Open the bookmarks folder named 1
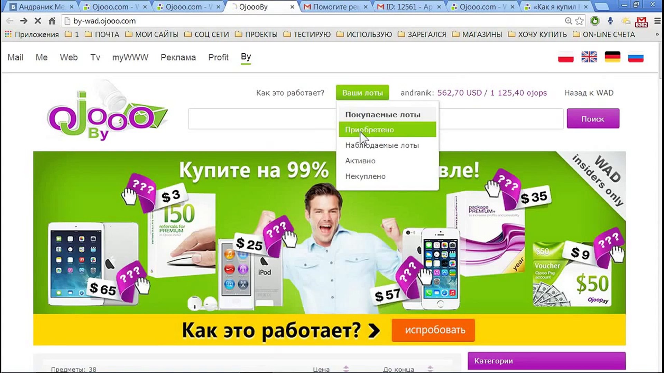This screenshot has width=664, height=373. [72, 35]
